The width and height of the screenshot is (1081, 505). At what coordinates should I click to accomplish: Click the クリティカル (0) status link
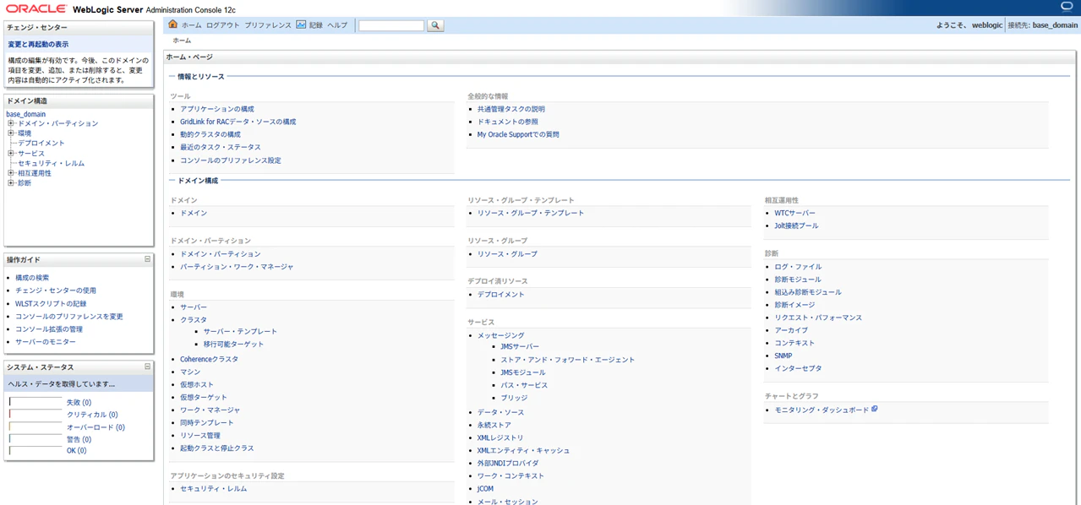point(92,415)
